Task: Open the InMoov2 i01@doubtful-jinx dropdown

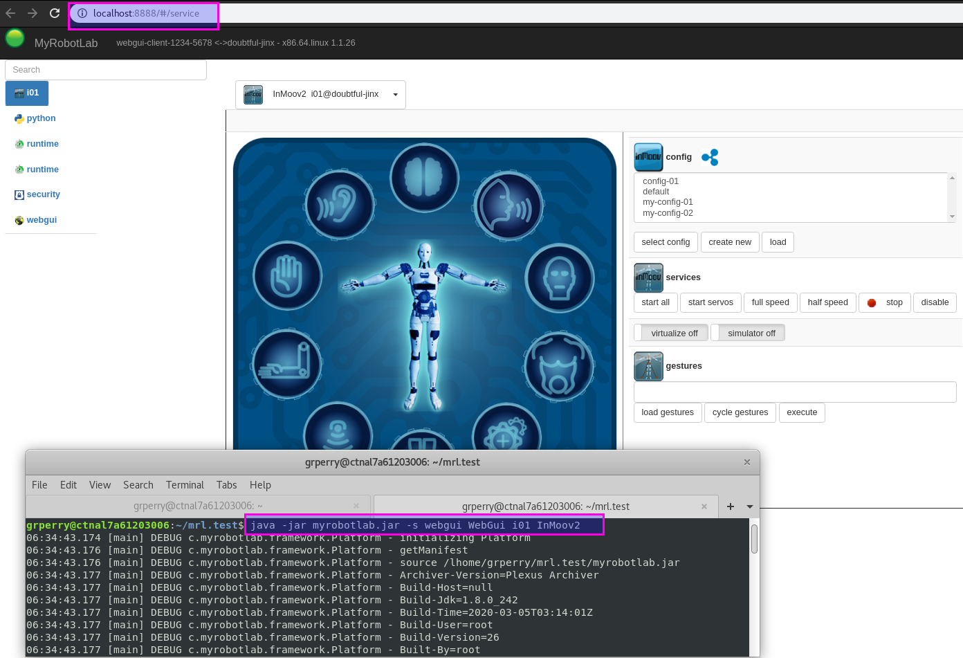Action: [320, 95]
